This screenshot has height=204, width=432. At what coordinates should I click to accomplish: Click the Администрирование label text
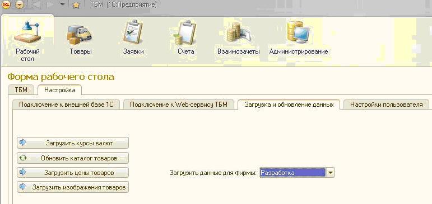pyautogui.click(x=299, y=51)
